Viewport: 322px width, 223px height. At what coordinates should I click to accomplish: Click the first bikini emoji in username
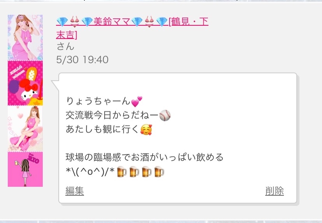(75, 22)
